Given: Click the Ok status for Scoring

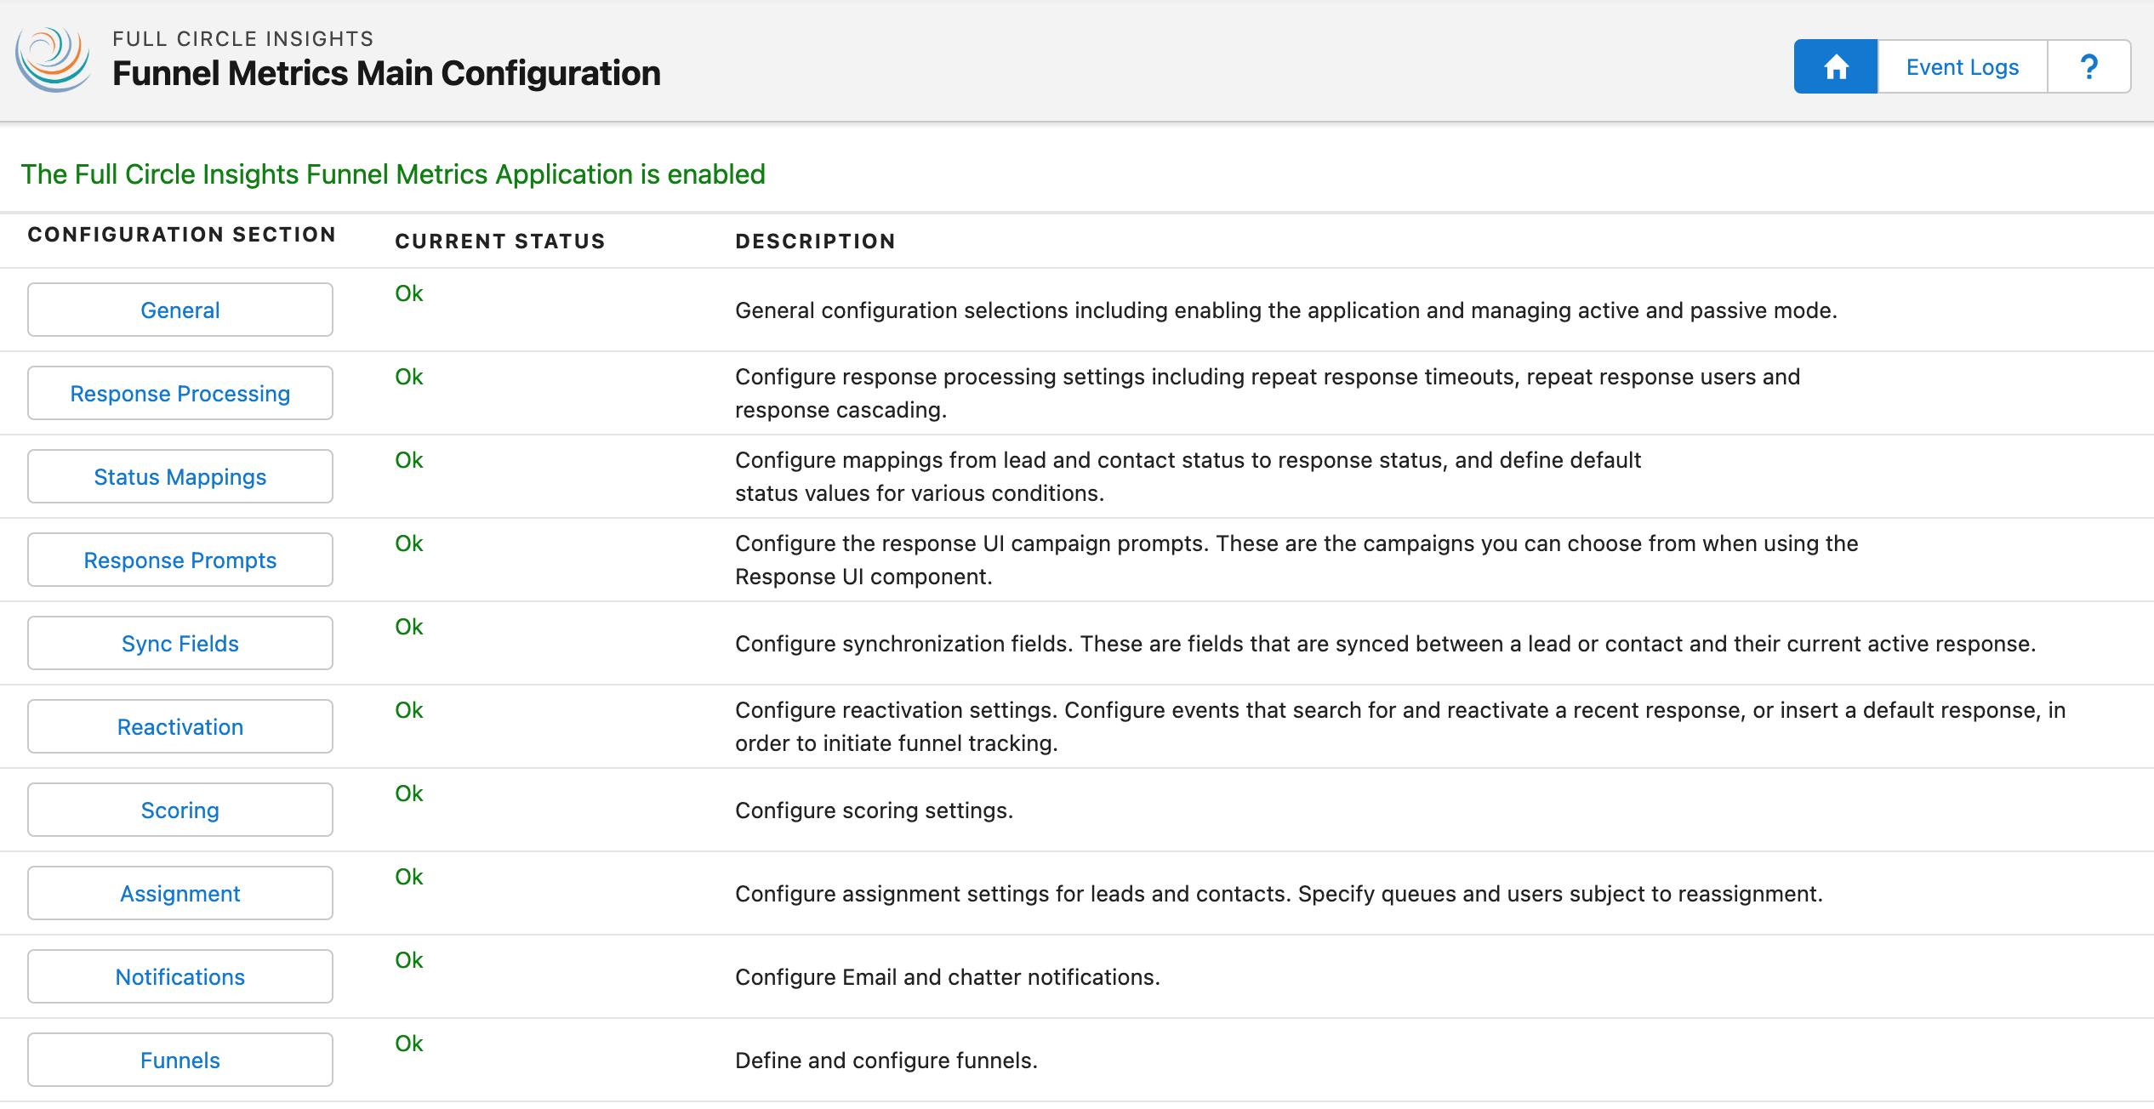Looking at the screenshot, I should point(409,793).
